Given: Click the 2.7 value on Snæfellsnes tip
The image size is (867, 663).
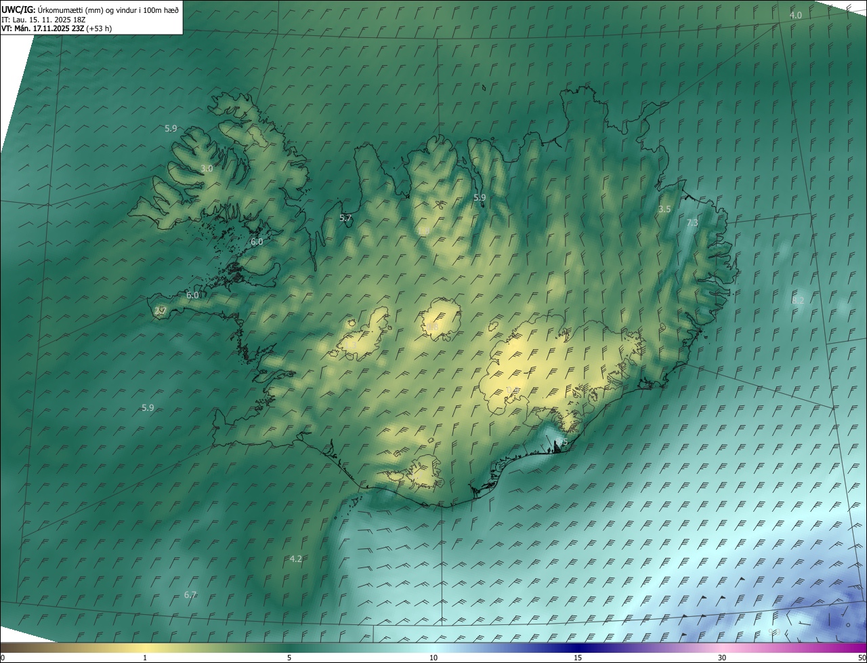Looking at the screenshot, I should pos(161,310).
